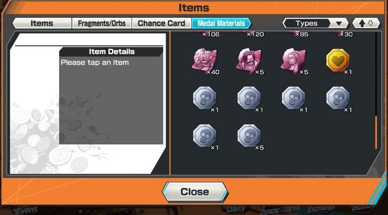Tap the bottom-left silver skull medal x1
This screenshot has width=388, height=215.
click(205, 136)
